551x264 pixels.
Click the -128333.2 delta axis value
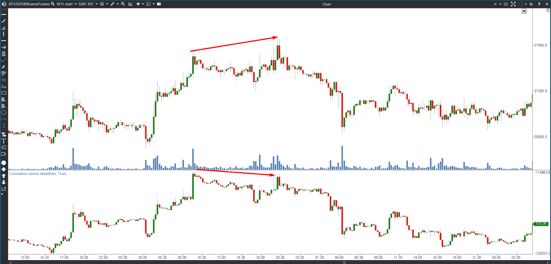pos(542,253)
